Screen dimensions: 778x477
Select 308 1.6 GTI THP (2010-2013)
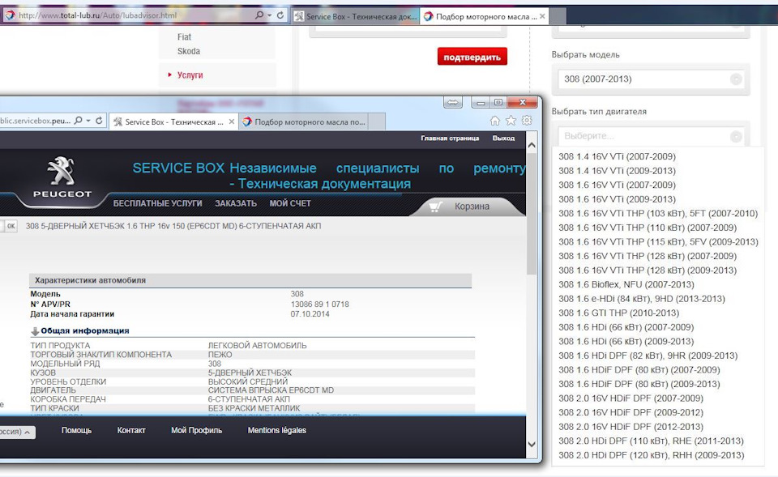[x=618, y=313]
